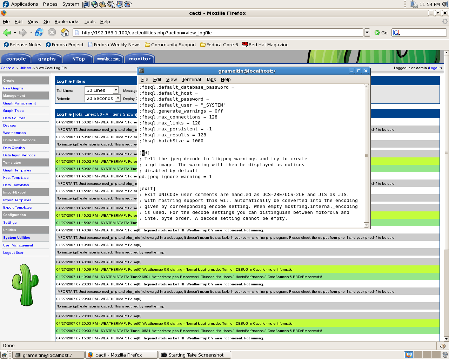
Task: Open Graph Management in sidebar
Action: click(x=20, y=103)
